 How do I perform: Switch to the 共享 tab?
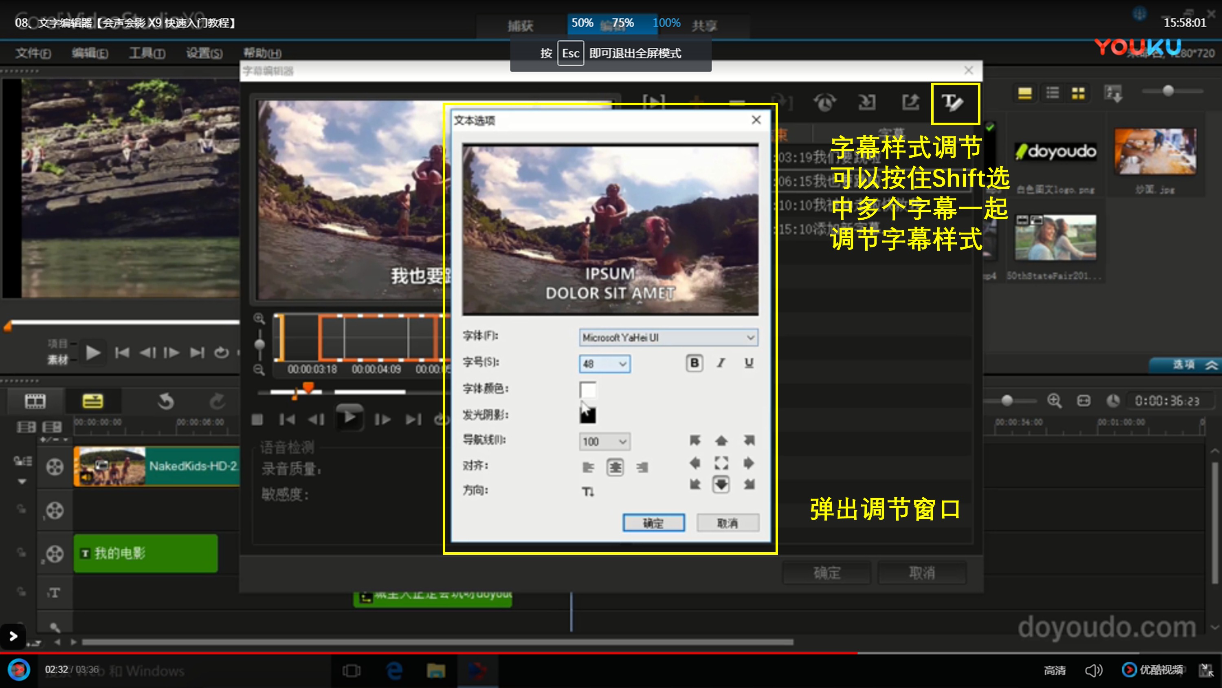tap(704, 26)
